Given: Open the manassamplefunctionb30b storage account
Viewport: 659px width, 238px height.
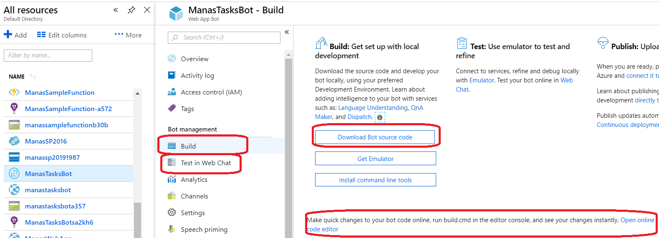Looking at the screenshot, I should 66,125.
